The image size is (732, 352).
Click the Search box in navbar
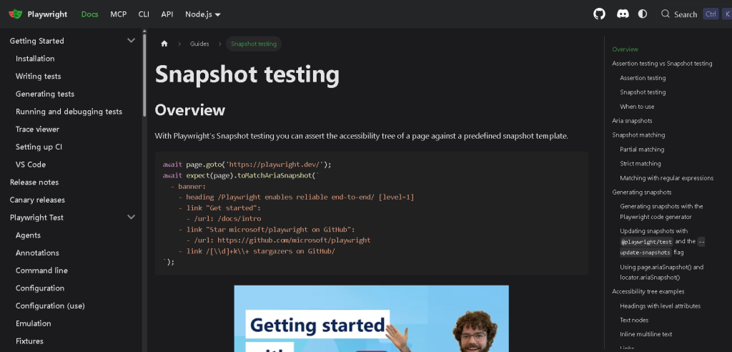[693, 14]
